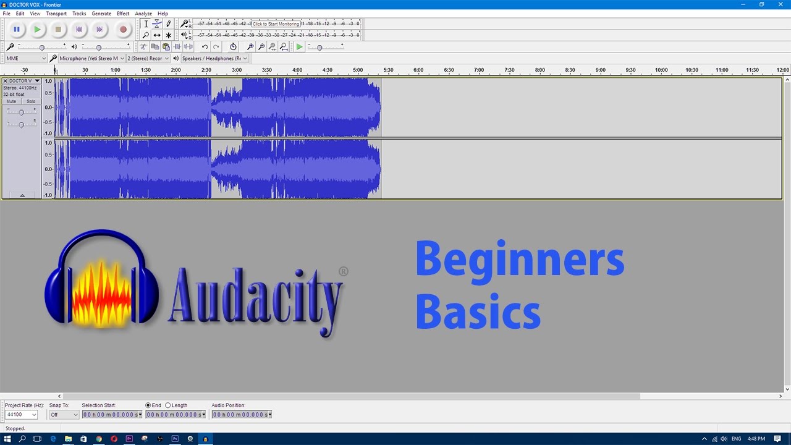Click the Fit Project zoom icon
Viewport: 791px width, 445px height.
[283, 47]
